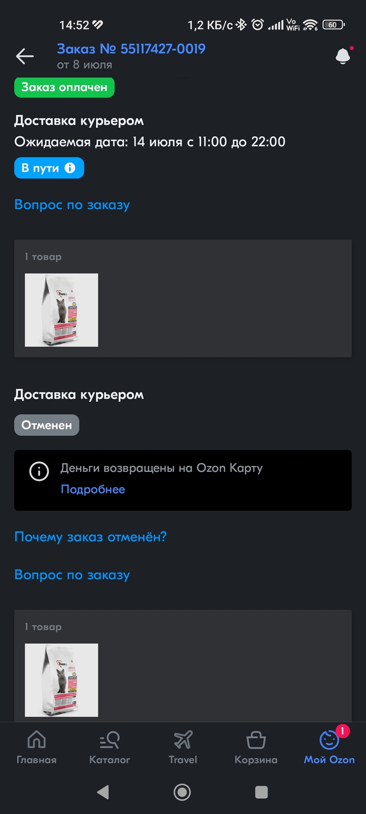Tap Android back navigation triangle
The image size is (366, 814).
pyautogui.click(x=103, y=792)
